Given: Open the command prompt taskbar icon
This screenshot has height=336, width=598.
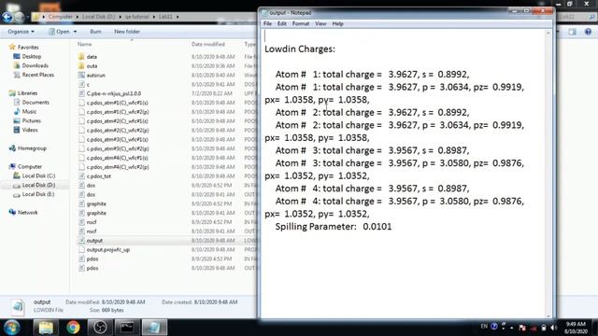Looking at the screenshot, I should point(127,328).
